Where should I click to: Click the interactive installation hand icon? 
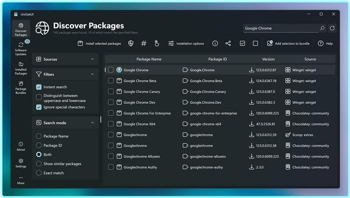pos(157,44)
